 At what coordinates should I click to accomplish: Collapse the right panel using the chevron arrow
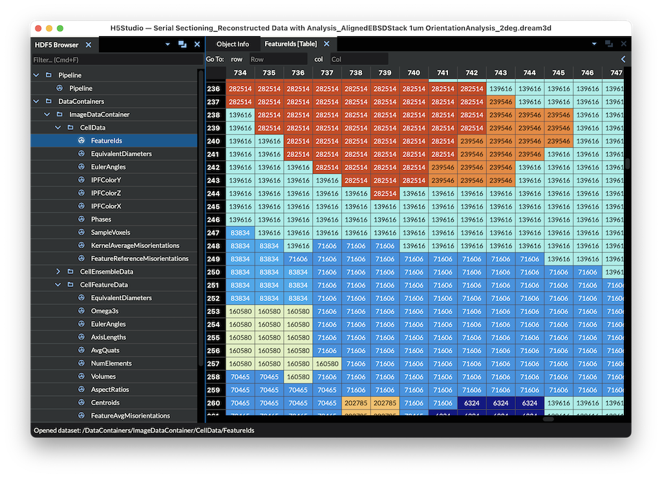[x=623, y=59]
